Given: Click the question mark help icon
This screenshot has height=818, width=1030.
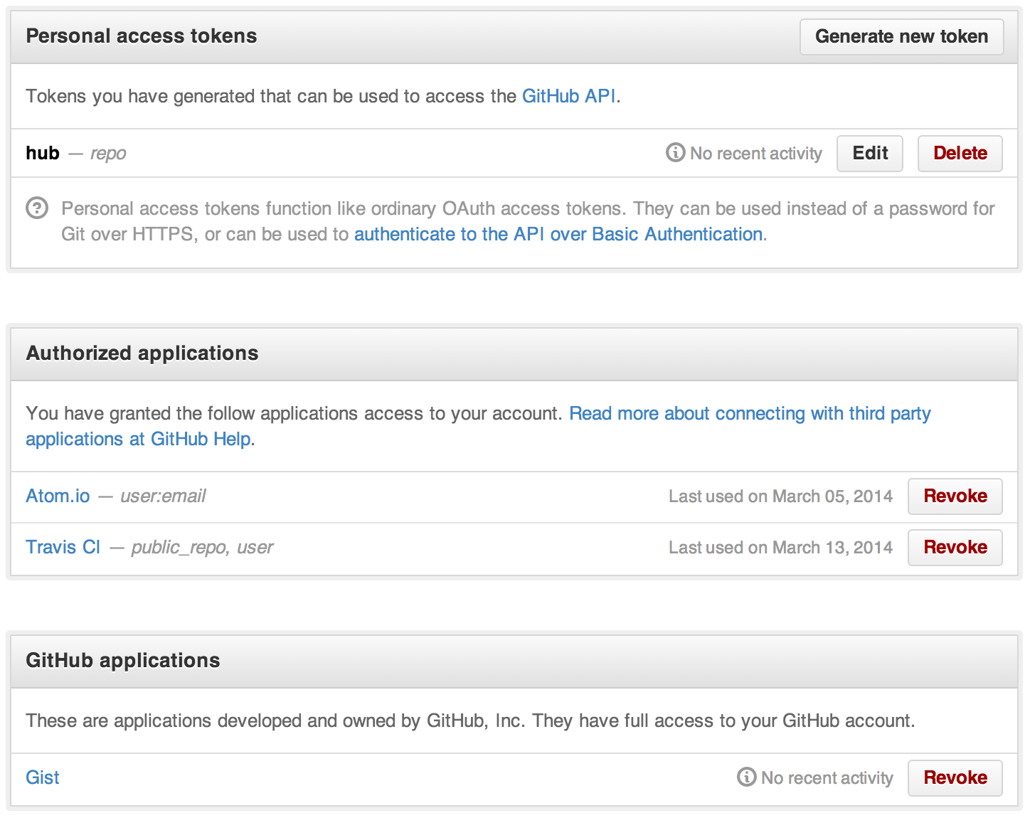Looking at the screenshot, I should click(37, 208).
